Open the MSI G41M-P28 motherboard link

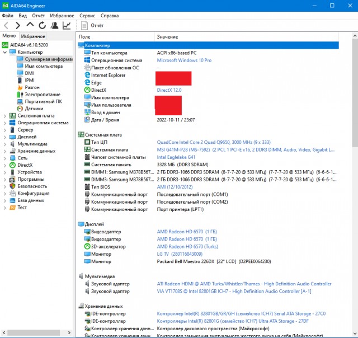coord(246,150)
